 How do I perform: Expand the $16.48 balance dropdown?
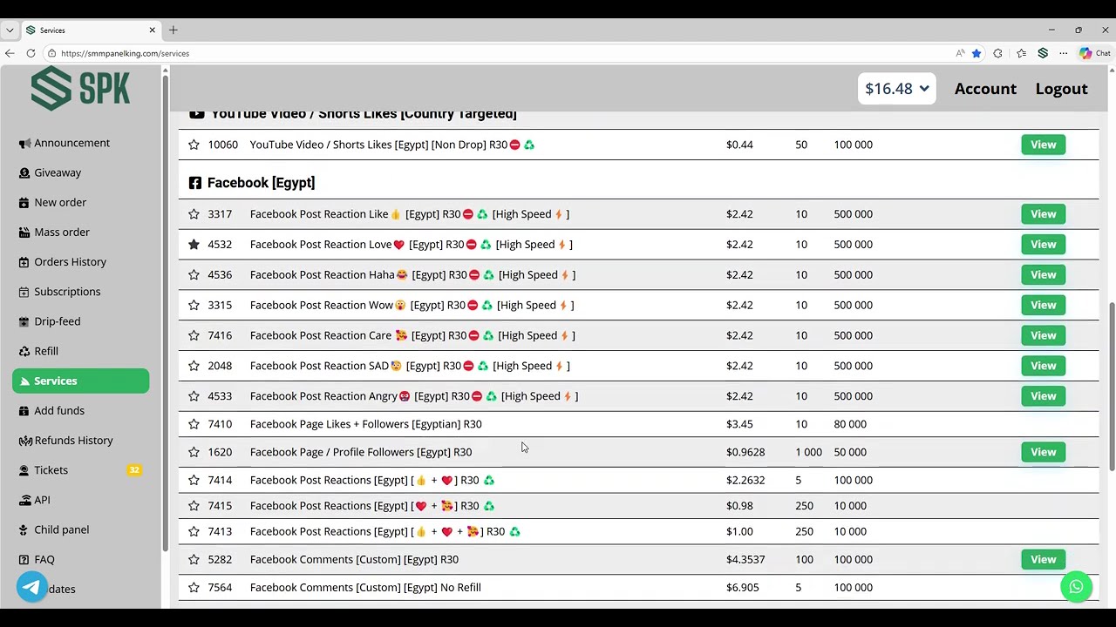pyautogui.click(x=896, y=89)
